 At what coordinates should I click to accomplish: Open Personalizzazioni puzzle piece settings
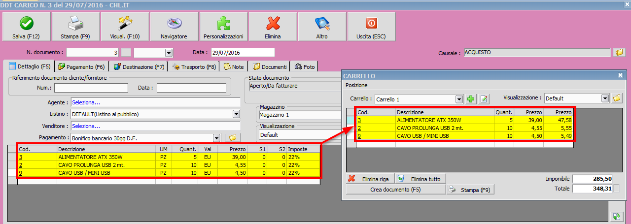click(x=223, y=28)
